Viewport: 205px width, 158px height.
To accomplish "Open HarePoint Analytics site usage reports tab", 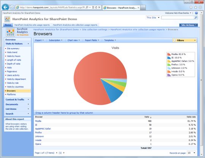I will pyautogui.click(x=32, y=25).
